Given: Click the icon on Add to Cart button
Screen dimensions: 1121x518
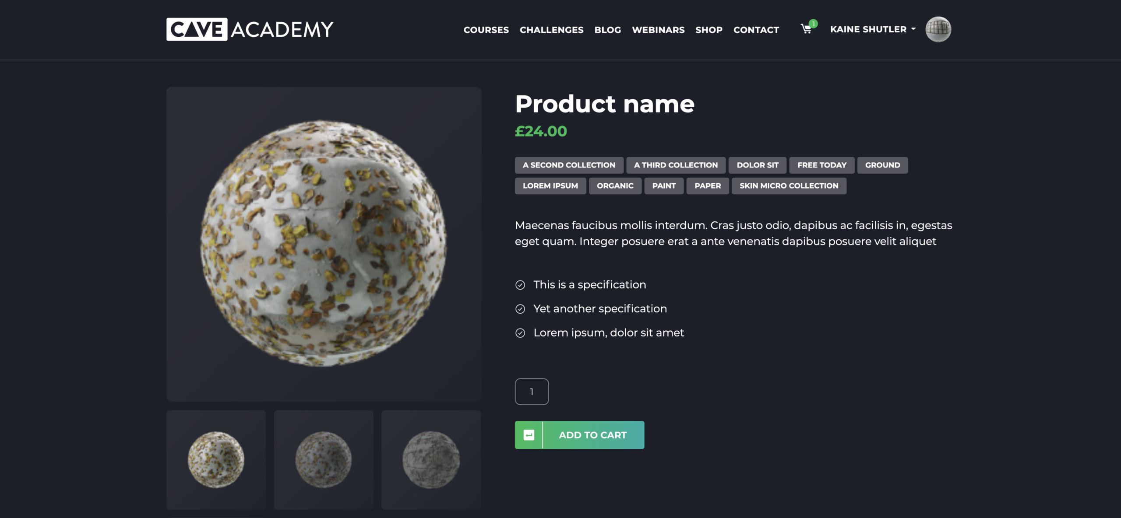Looking at the screenshot, I should coord(529,435).
